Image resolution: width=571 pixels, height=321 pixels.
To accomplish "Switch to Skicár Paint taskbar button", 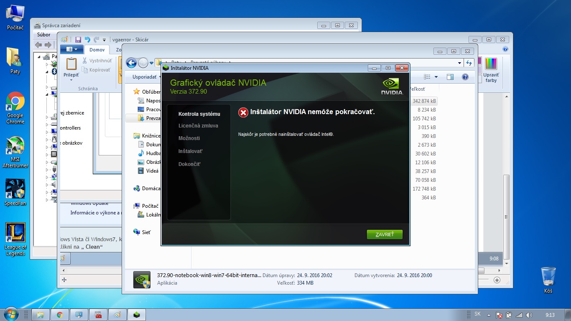I will pyautogui.click(x=117, y=315).
